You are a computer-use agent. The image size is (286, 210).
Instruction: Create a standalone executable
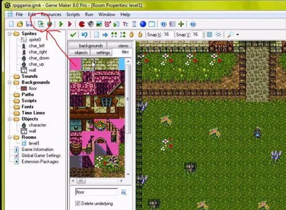tap(41, 24)
